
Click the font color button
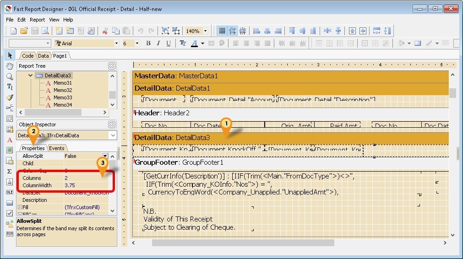(194, 43)
